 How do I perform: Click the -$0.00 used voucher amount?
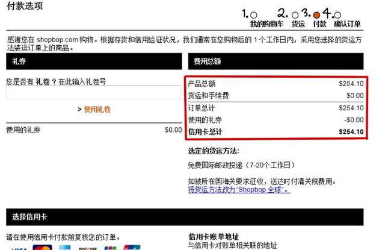point(354,120)
